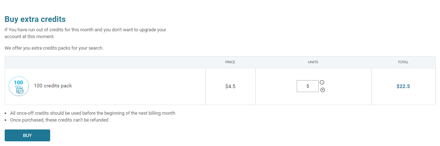
Task: Click the BUY button
Action: click(27, 136)
